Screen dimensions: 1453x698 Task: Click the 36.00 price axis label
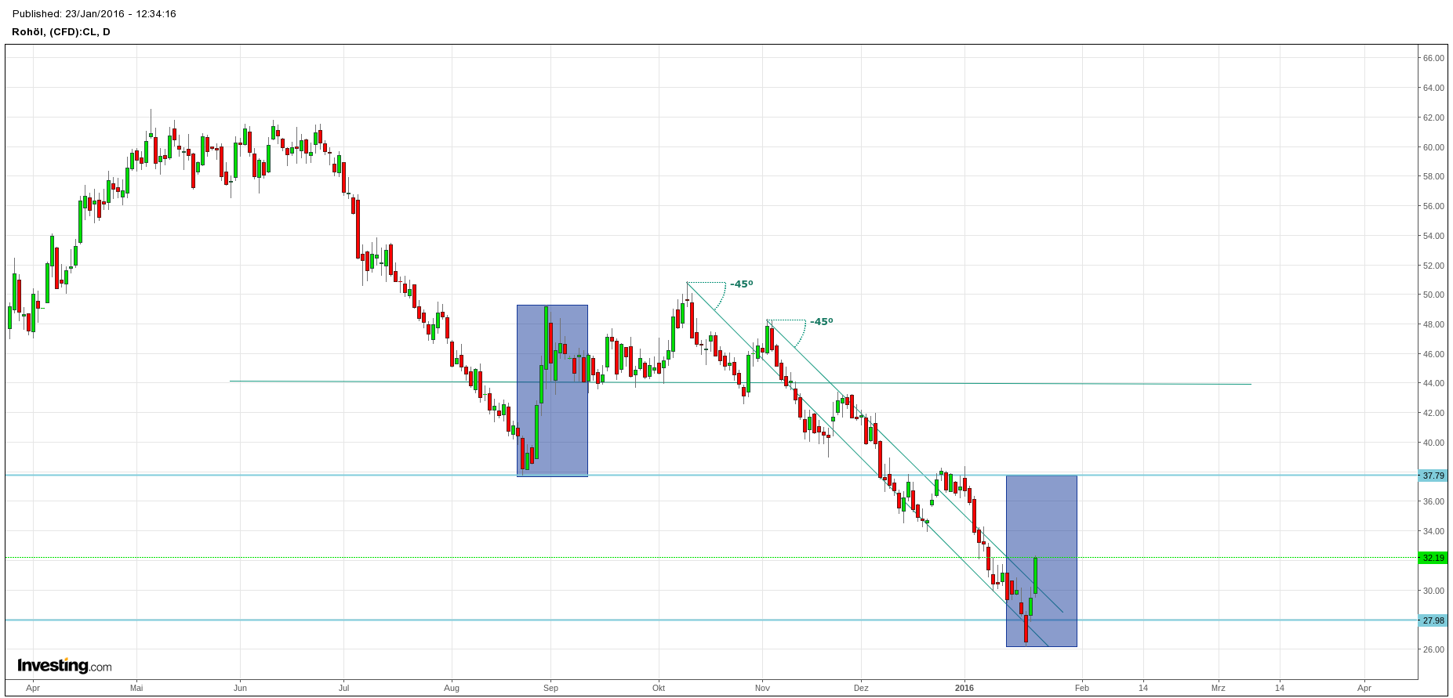pyautogui.click(x=1433, y=501)
